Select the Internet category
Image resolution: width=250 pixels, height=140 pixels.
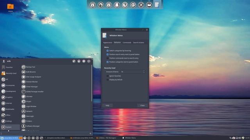coord(10,103)
